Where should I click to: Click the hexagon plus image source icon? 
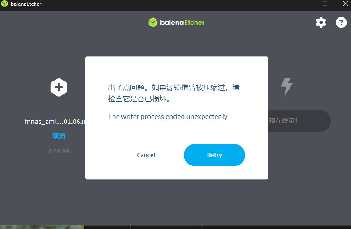(59, 87)
